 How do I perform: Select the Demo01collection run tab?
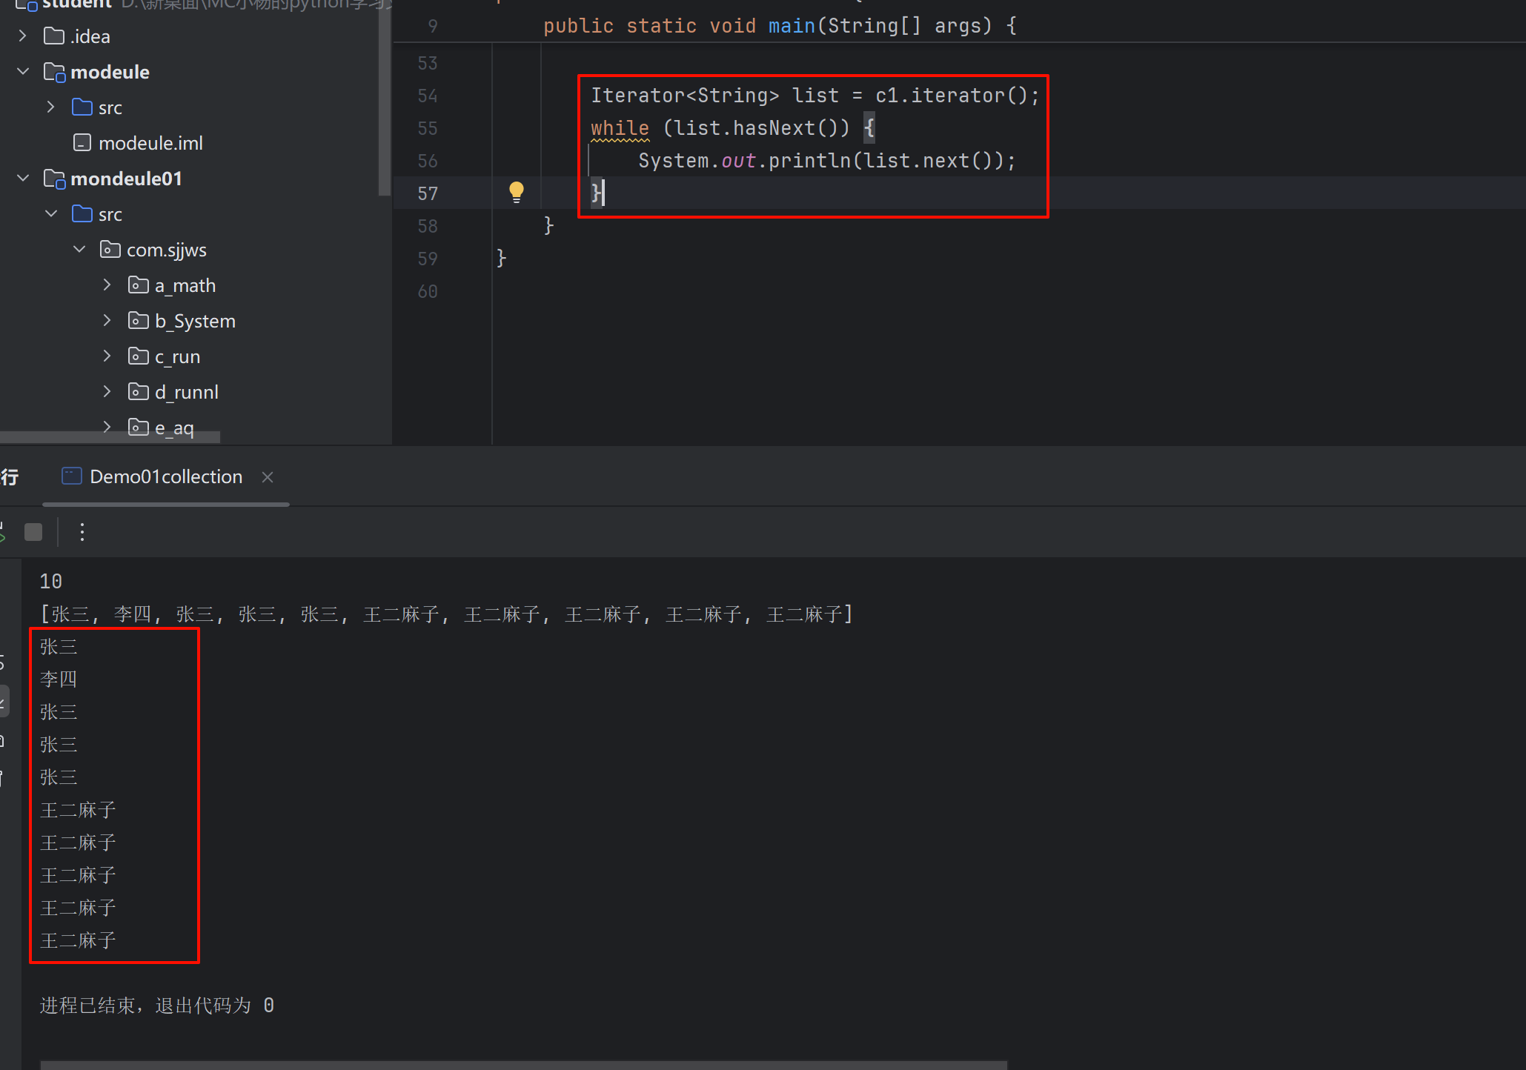pos(165,477)
